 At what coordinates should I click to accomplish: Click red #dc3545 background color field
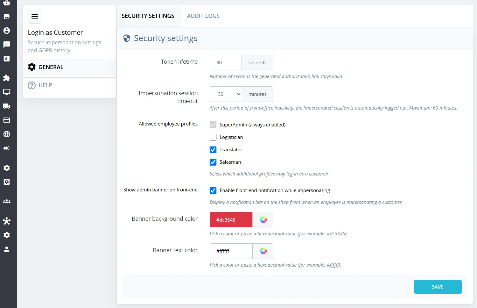[x=231, y=220]
